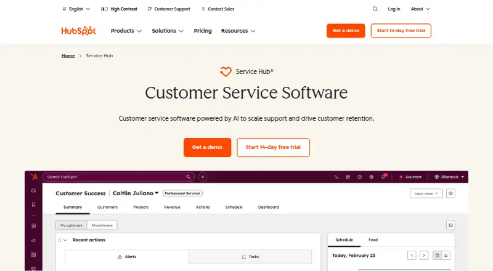Go to the next day with the right arrow
The height and width of the screenshot is (271, 493).
coord(424,255)
